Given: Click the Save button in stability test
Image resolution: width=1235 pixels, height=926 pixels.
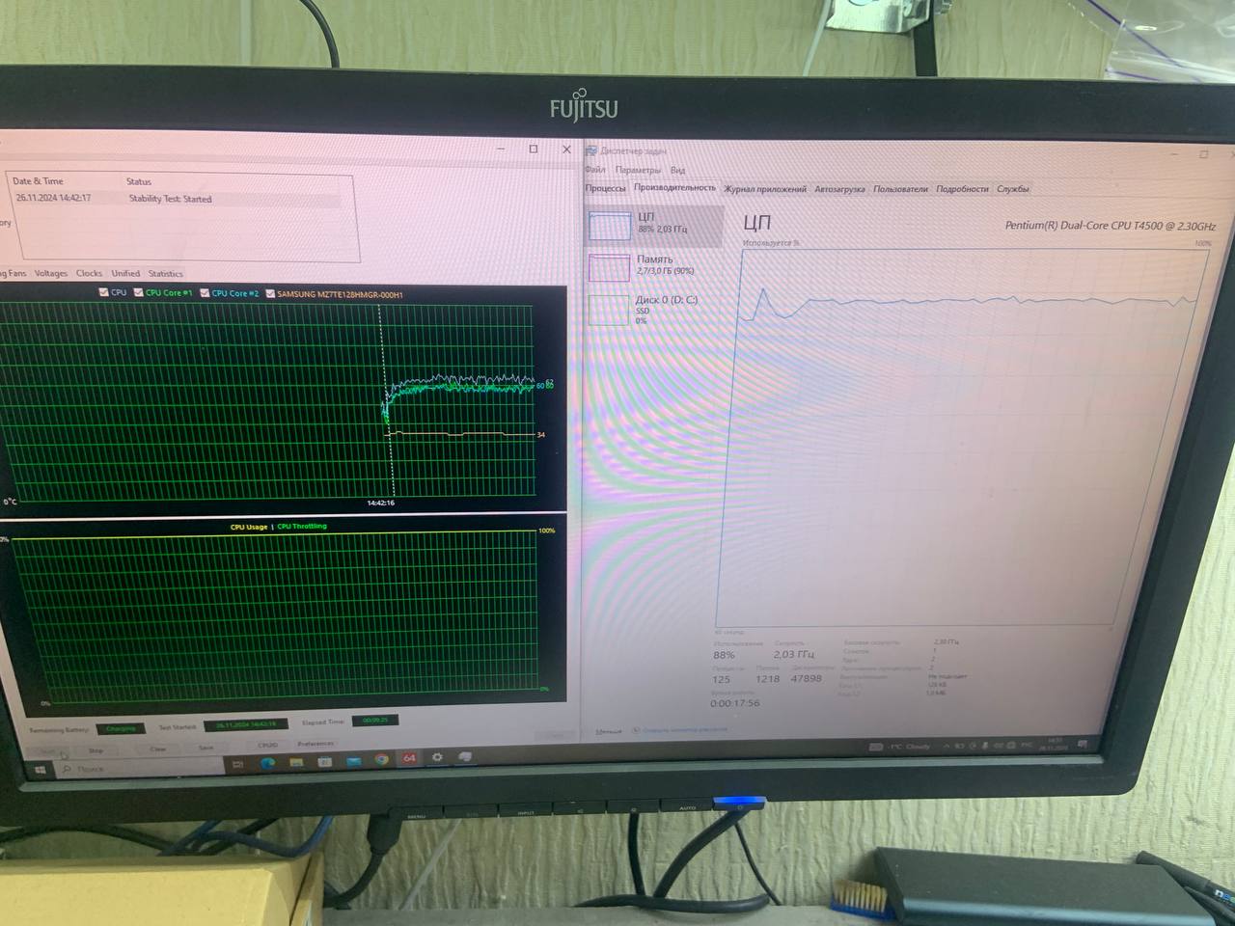Looking at the screenshot, I should pos(206,748).
